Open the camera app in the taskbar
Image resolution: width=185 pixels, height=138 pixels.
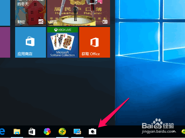point(92,132)
